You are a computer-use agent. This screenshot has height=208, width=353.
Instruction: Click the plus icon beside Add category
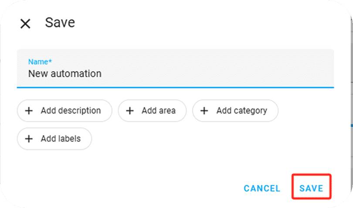[204, 111]
